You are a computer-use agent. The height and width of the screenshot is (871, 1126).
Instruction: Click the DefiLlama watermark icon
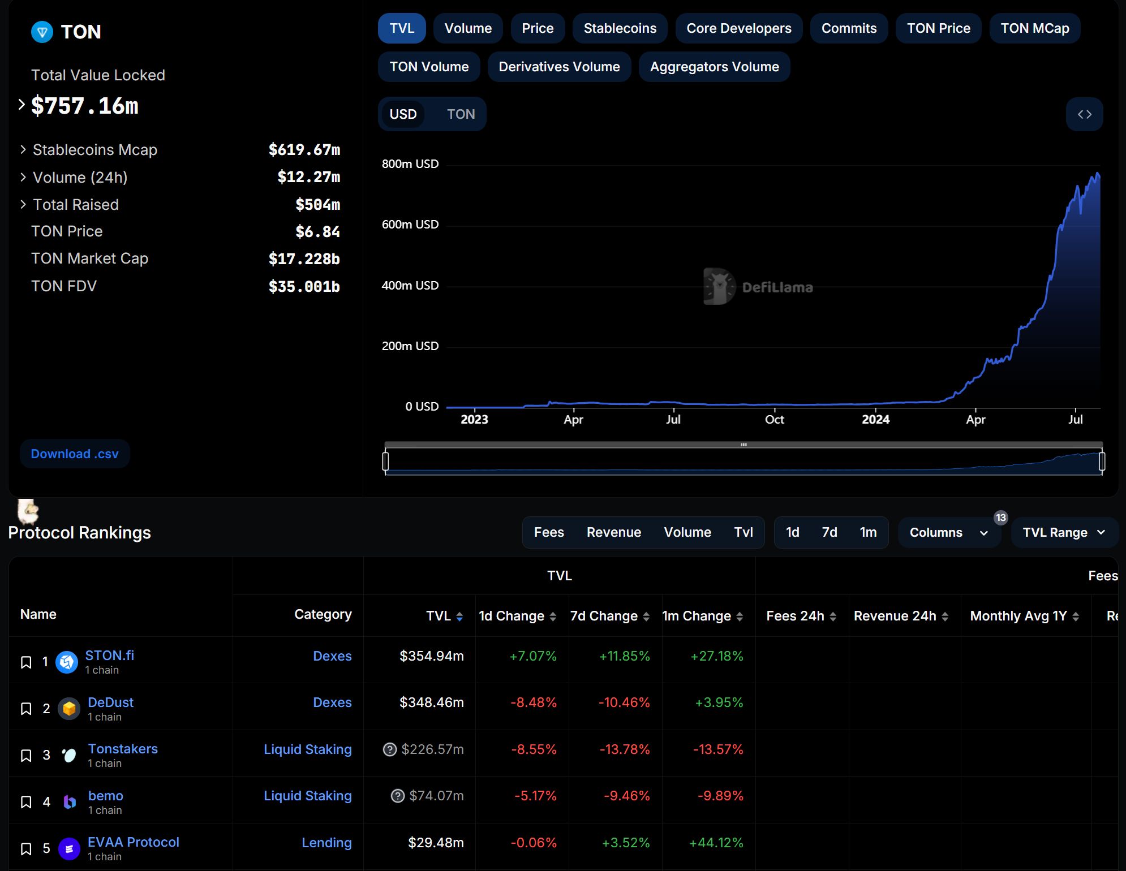click(x=719, y=285)
